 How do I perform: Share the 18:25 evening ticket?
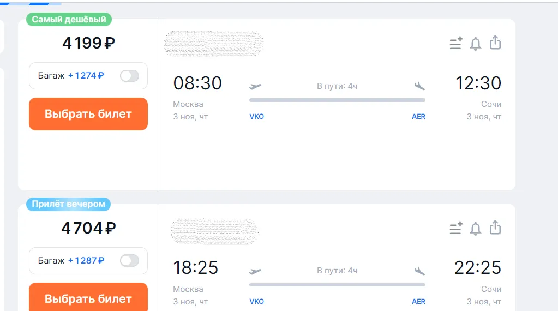click(495, 228)
